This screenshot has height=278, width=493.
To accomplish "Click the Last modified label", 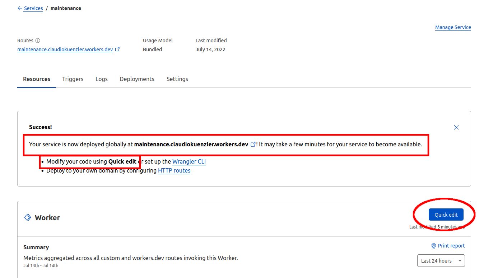I will 211,41.
